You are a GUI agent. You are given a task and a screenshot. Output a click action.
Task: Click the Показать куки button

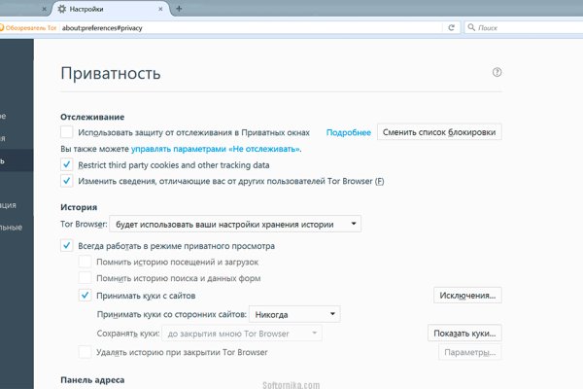(464, 334)
